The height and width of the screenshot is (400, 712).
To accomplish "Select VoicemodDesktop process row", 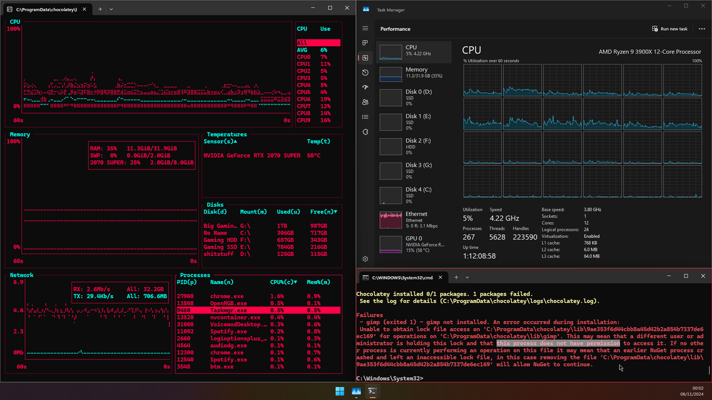I will [259, 324].
